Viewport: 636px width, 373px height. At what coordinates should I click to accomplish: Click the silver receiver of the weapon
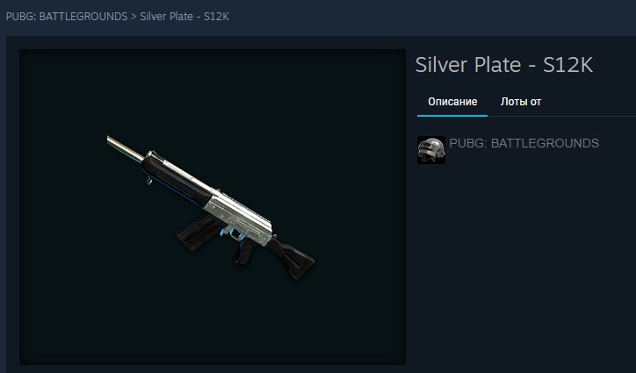point(239,217)
